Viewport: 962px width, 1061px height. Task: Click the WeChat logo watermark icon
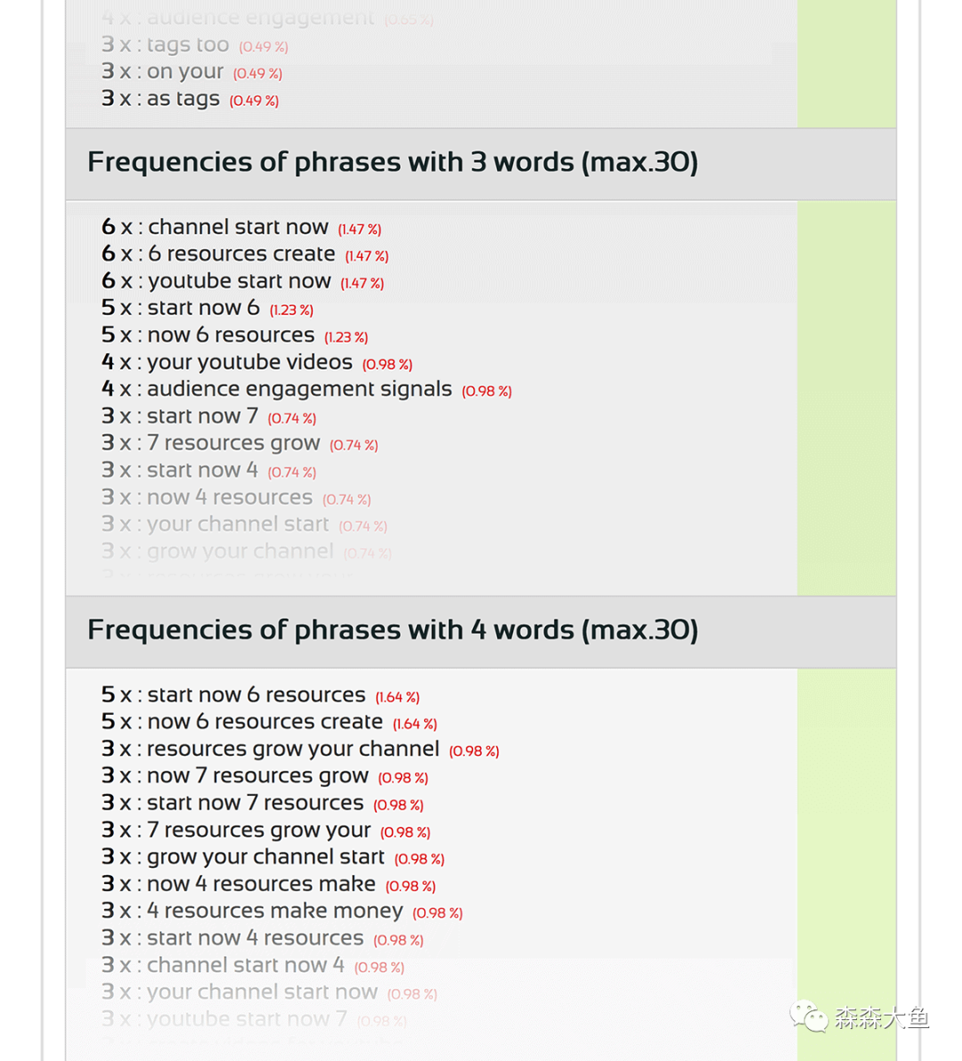[809, 1016]
